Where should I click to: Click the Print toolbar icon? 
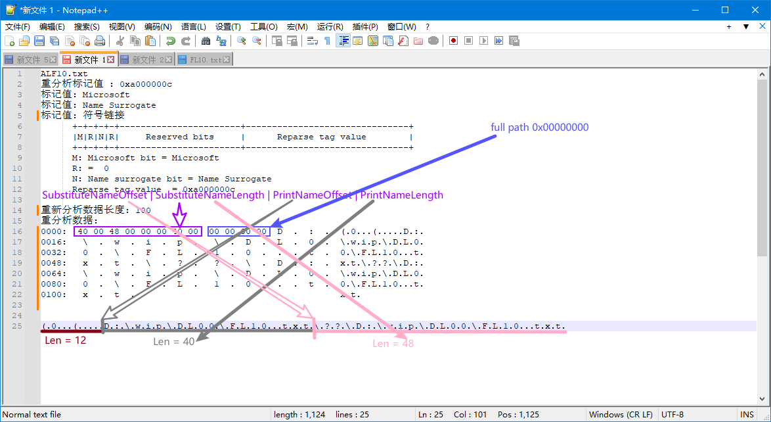point(100,41)
